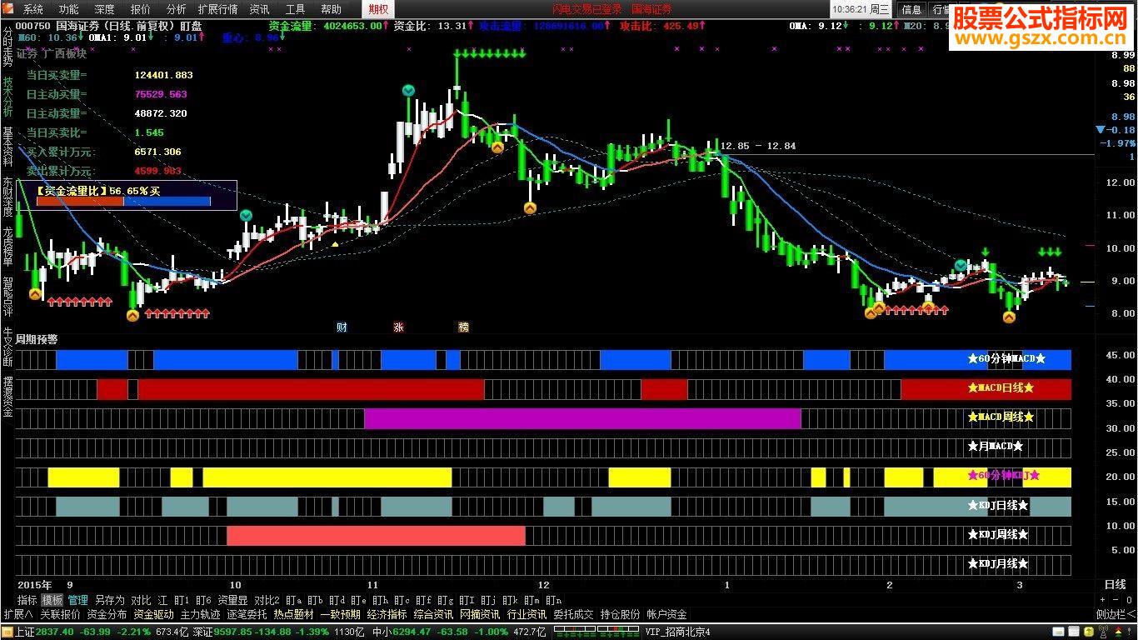Open 分时走势 in the left sidebar
This screenshot has width=1138, height=640.
pyautogui.click(x=7, y=46)
